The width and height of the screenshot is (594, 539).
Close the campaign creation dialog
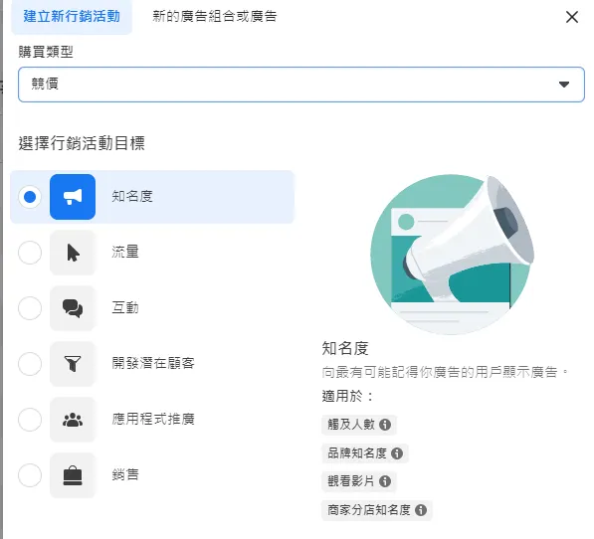click(572, 17)
